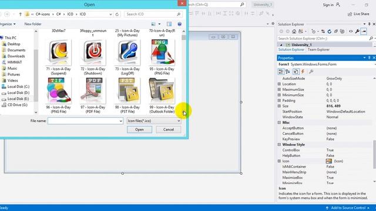This screenshot has width=376, height=211.
Task: Select the Icon property row
Action: [325, 161]
